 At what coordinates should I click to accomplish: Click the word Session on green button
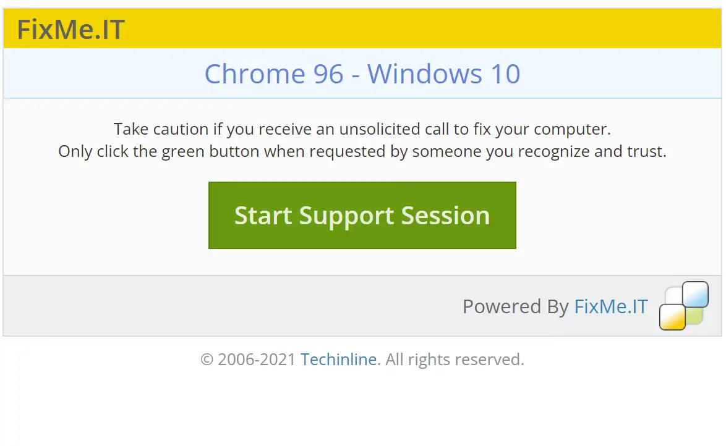click(445, 216)
